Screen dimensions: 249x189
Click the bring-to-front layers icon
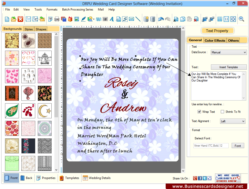[x=204, y=19]
